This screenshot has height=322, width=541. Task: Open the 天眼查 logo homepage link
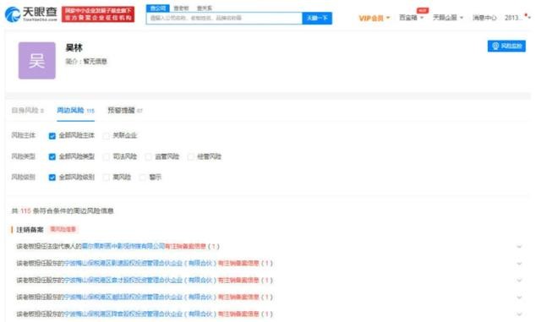click(x=30, y=14)
